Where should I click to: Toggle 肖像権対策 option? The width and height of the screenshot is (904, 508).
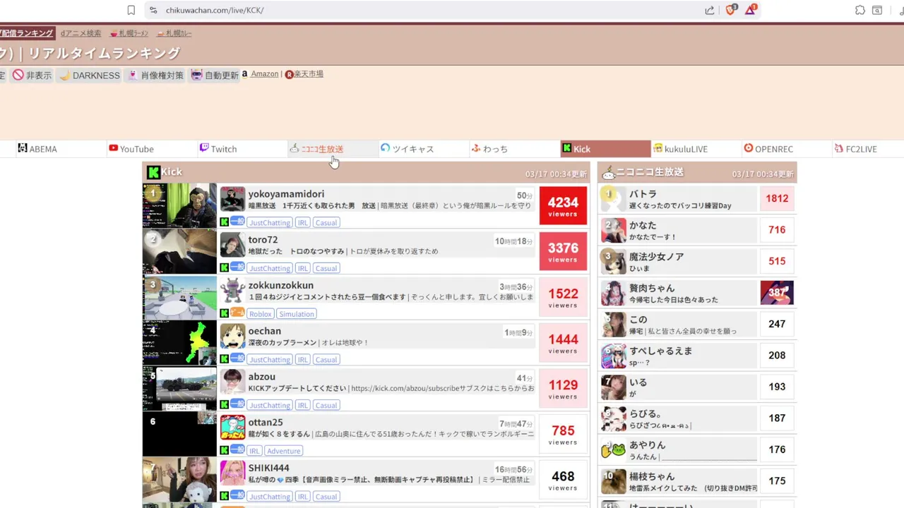pos(156,75)
